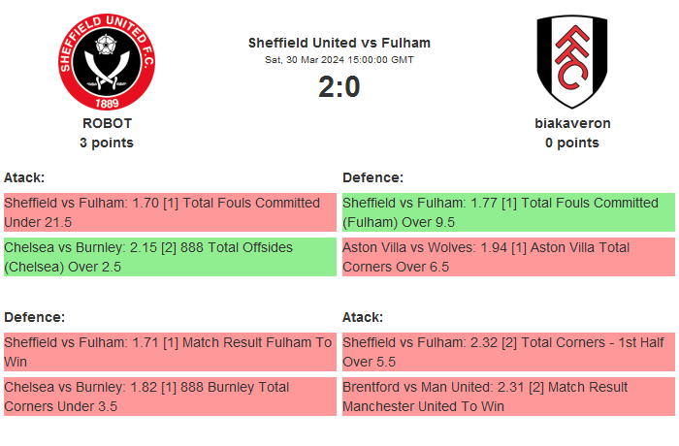This screenshot has height=446, width=679.
Task: Select Total Fouls Committed Under 21.5 bet
Action: point(170,211)
